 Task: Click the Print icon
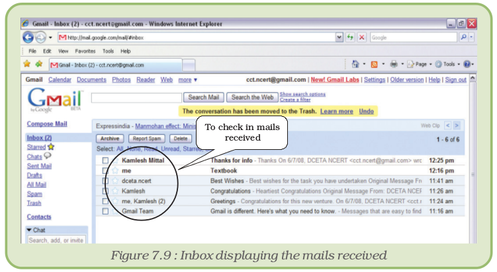(x=394, y=64)
